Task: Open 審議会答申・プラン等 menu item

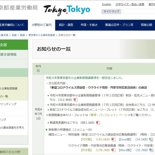Action: [x=119, y=25]
